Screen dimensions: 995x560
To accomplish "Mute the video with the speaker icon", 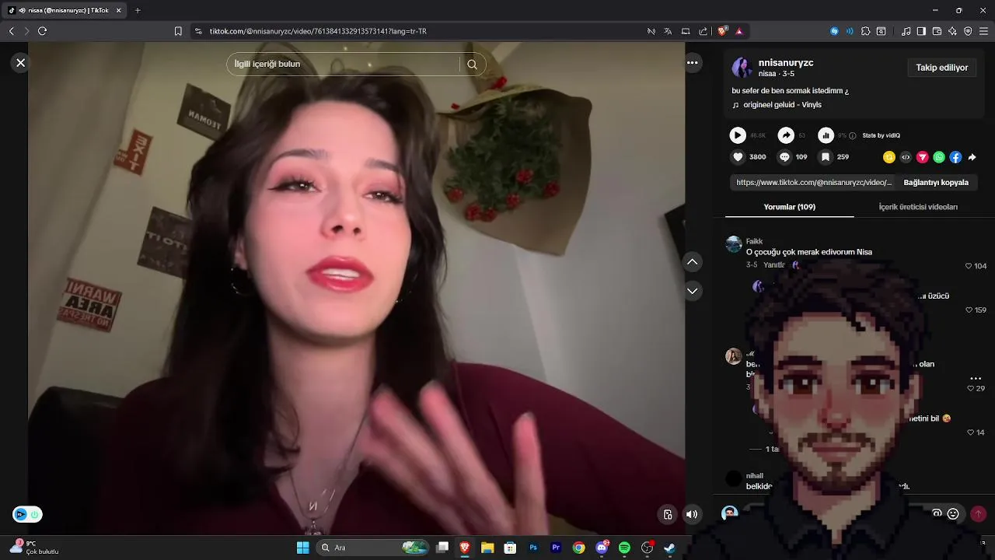I will coord(692,514).
